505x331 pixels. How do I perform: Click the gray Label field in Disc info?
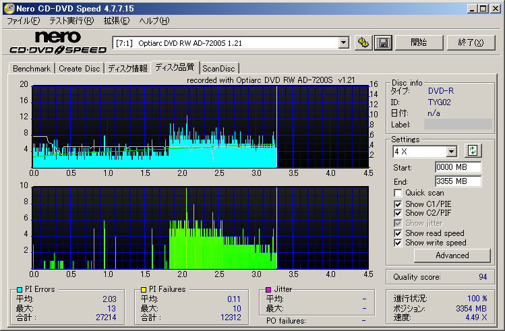pos(458,124)
